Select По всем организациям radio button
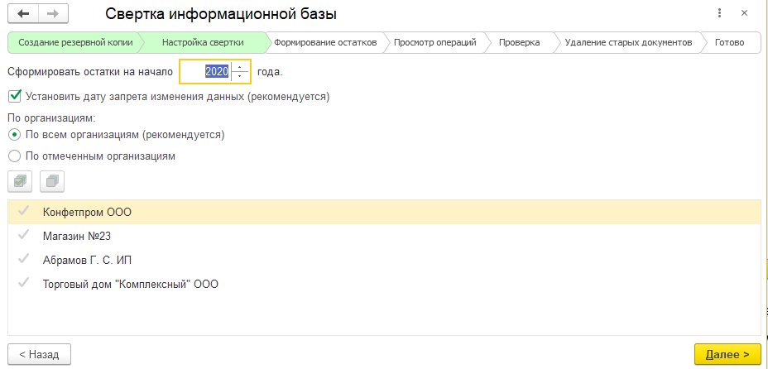768x369 pixels. [x=14, y=134]
